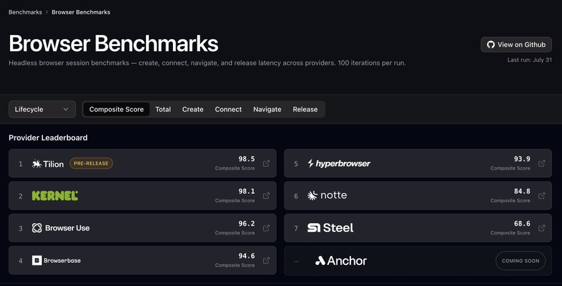Click the rank number 7 beside Steel
The width and height of the screenshot is (562, 286).
[x=296, y=228]
